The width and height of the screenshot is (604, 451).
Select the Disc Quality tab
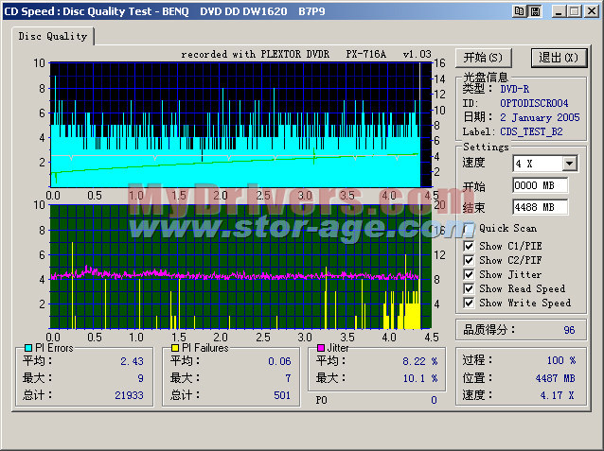[x=54, y=37]
